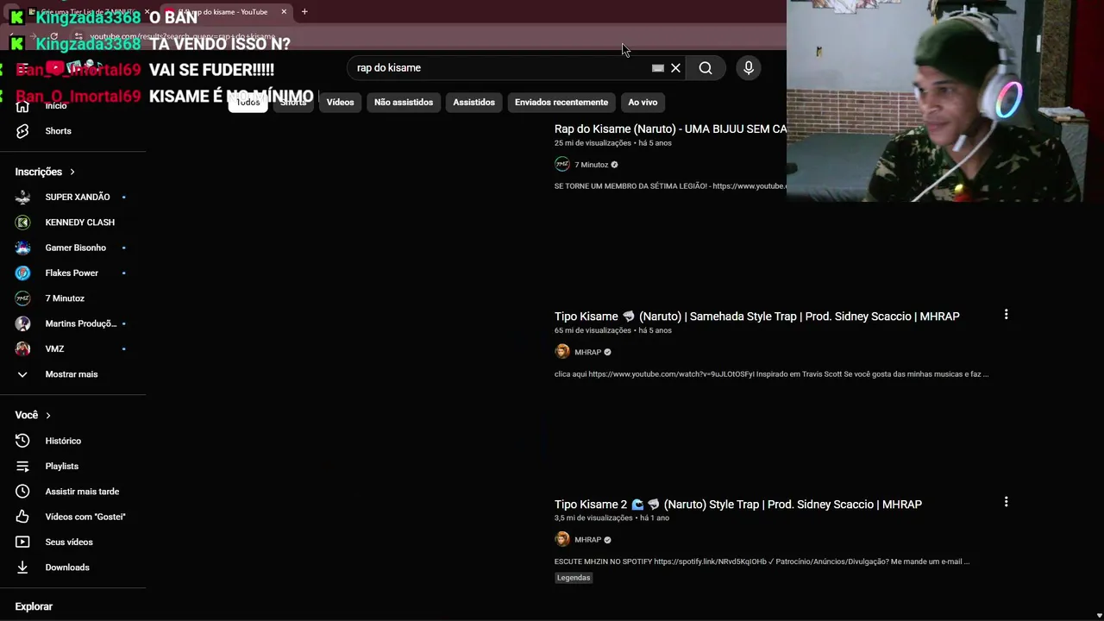The width and height of the screenshot is (1104, 621).
Task: Open Rap do Kisame (Naruto) video title
Action: tap(670, 129)
